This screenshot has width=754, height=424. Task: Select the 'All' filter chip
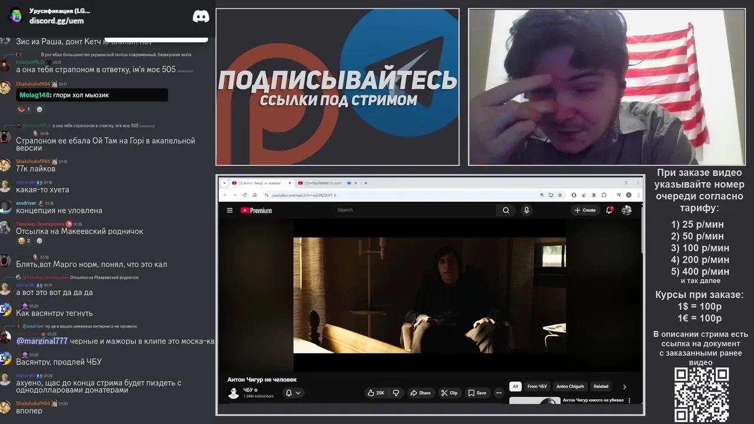(515, 386)
